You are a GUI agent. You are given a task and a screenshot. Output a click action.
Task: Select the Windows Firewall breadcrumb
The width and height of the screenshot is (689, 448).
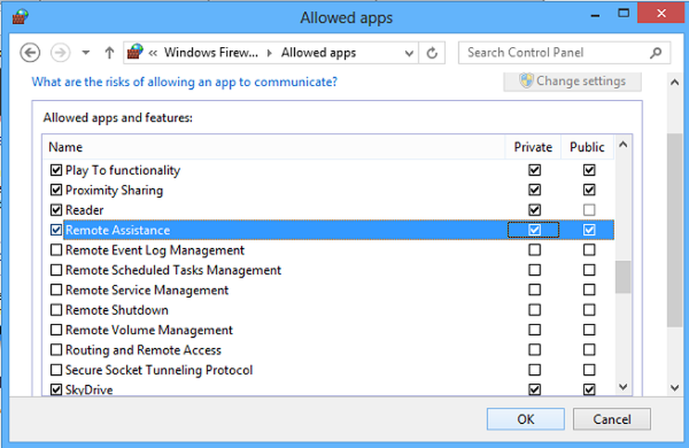(x=212, y=52)
